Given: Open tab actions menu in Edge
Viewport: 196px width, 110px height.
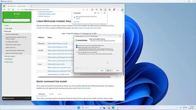Looking at the screenshot, I should (x=4, y=6).
